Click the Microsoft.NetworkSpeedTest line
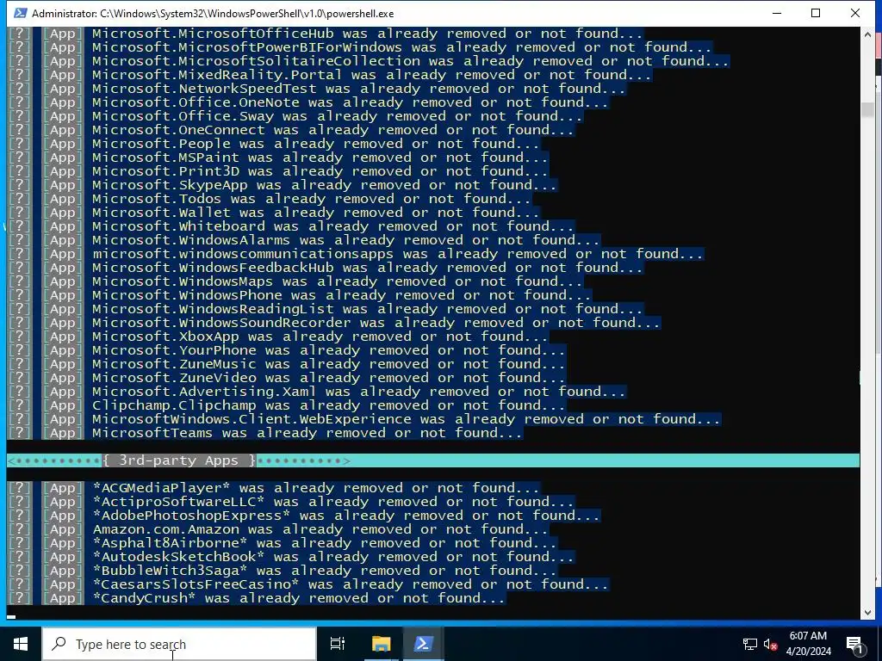The image size is (882, 661). pos(317,89)
